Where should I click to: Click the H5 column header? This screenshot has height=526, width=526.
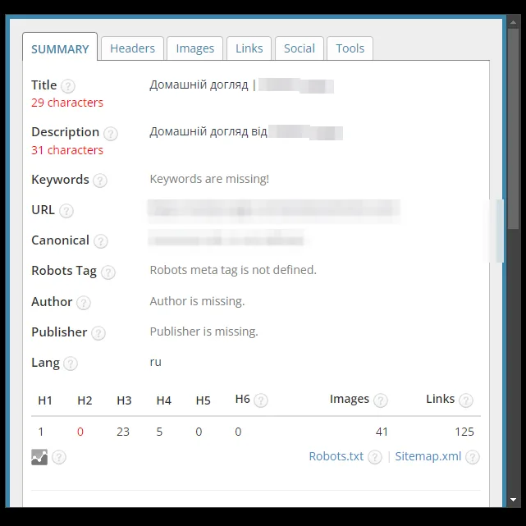203,400
